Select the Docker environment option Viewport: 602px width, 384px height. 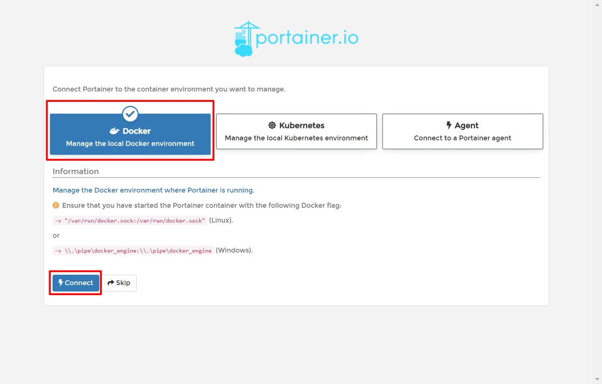130,137
